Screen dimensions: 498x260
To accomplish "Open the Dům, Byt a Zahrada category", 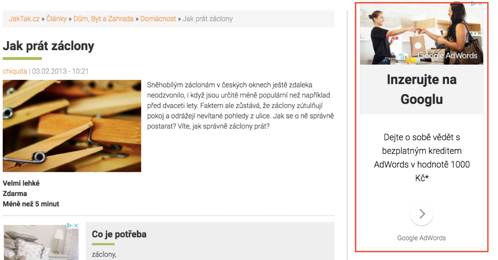I will 103,19.
